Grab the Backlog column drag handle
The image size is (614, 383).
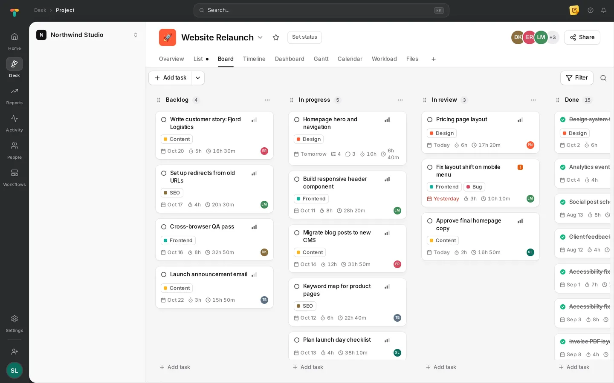[159, 100]
